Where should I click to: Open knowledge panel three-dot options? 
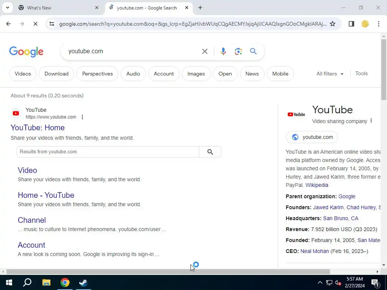(x=371, y=121)
